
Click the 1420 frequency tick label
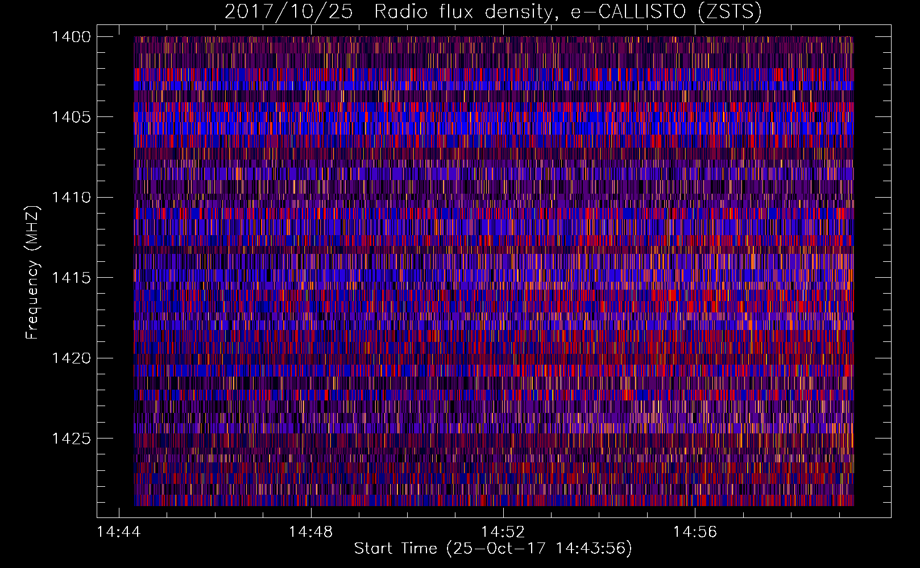71,358
